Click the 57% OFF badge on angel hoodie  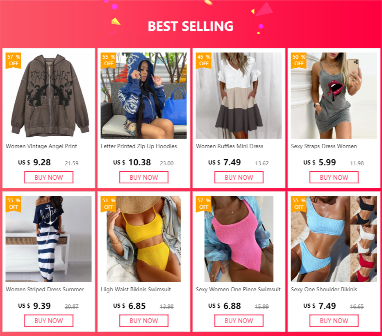[x=14, y=60]
